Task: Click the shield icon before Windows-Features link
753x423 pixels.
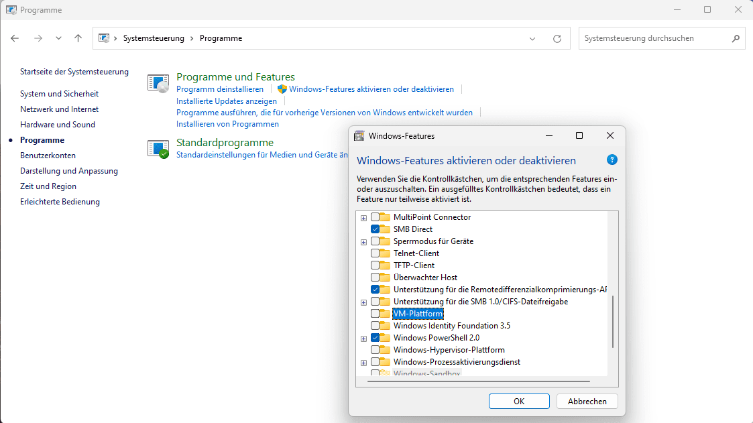Action: click(282, 89)
